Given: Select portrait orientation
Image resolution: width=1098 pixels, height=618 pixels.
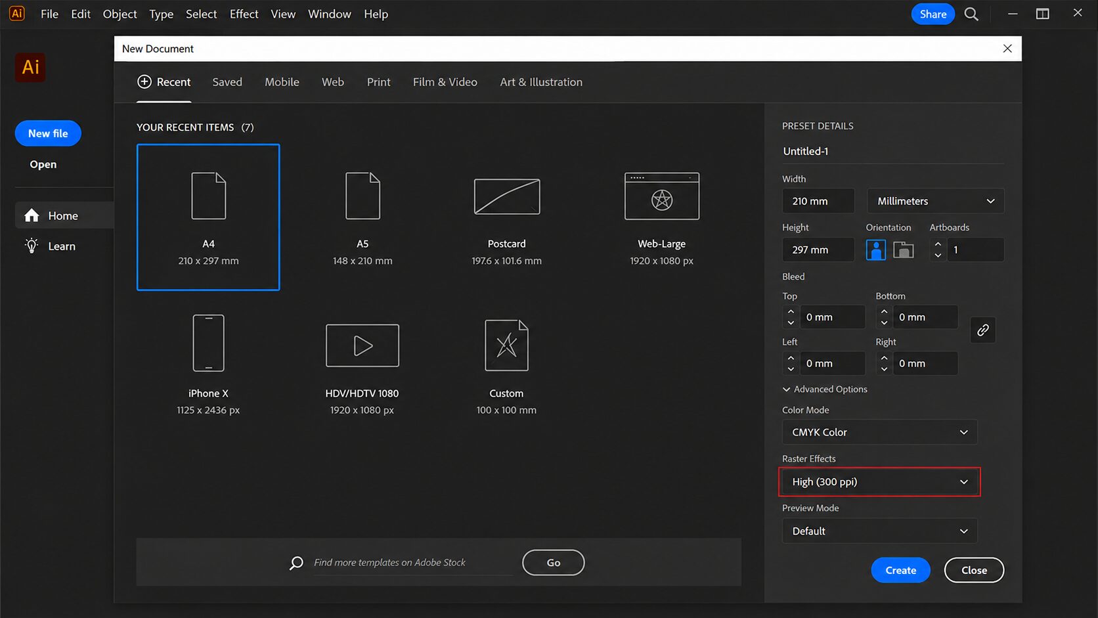Looking at the screenshot, I should [x=875, y=250].
